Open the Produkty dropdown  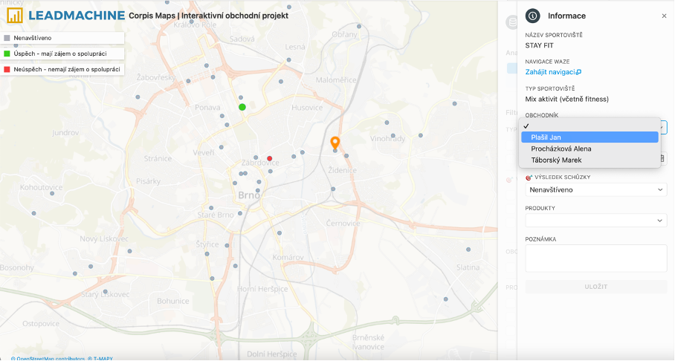(595, 221)
